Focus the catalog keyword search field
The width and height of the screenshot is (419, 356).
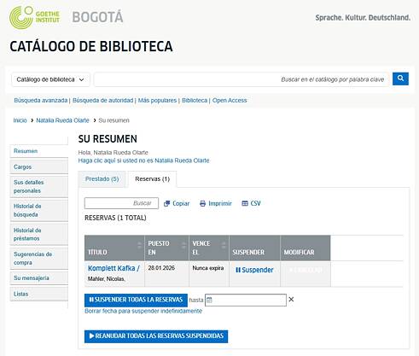[242, 79]
